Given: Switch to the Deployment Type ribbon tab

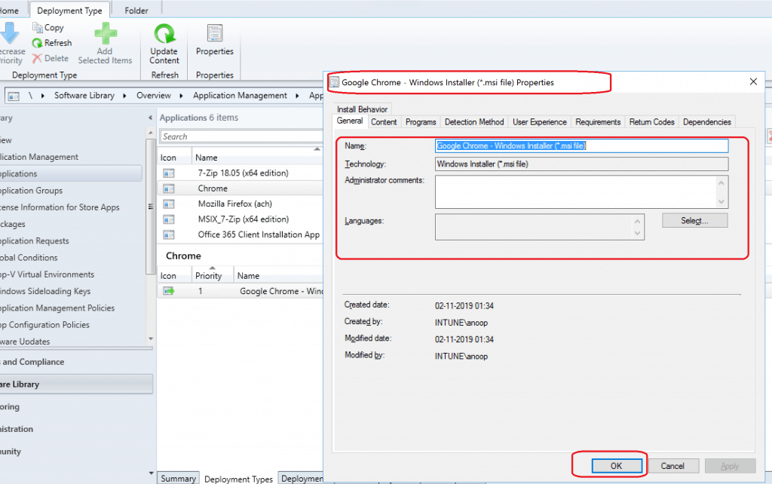Looking at the screenshot, I should pyautogui.click(x=69, y=11).
